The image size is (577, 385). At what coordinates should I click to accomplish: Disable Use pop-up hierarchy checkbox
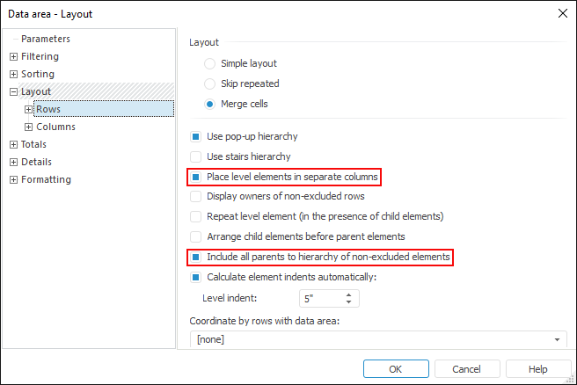pyautogui.click(x=196, y=137)
